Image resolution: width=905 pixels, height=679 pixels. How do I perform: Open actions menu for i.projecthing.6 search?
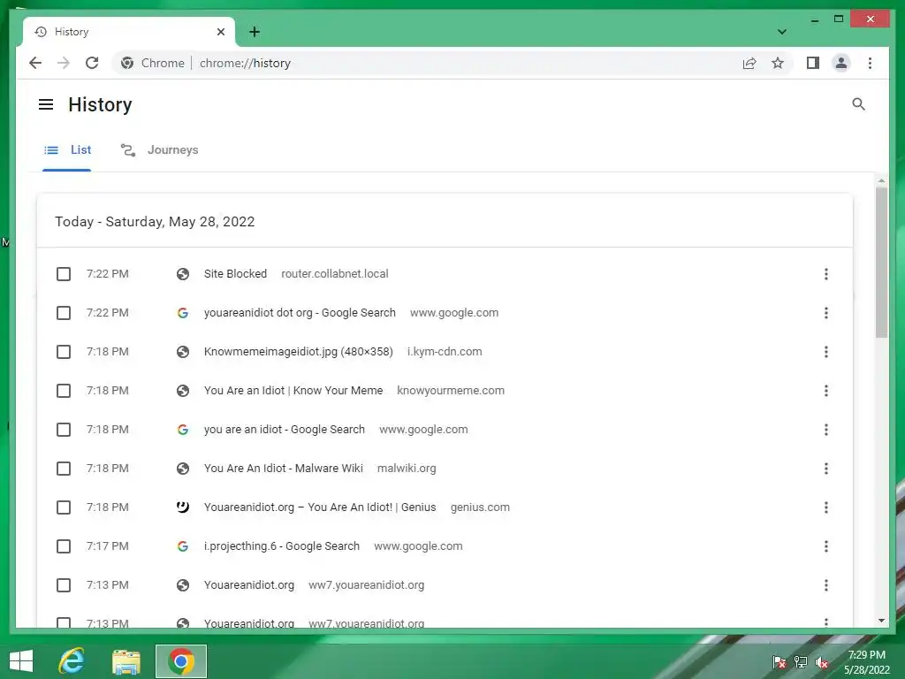(x=826, y=546)
